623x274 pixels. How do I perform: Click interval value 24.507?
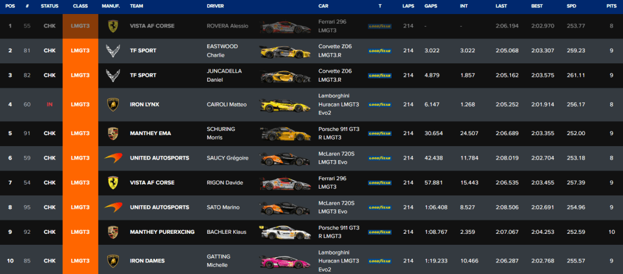[x=470, y=133]
